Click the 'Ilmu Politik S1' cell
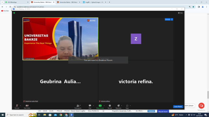Viewport: 209px width, 117px height. point(93,111)
